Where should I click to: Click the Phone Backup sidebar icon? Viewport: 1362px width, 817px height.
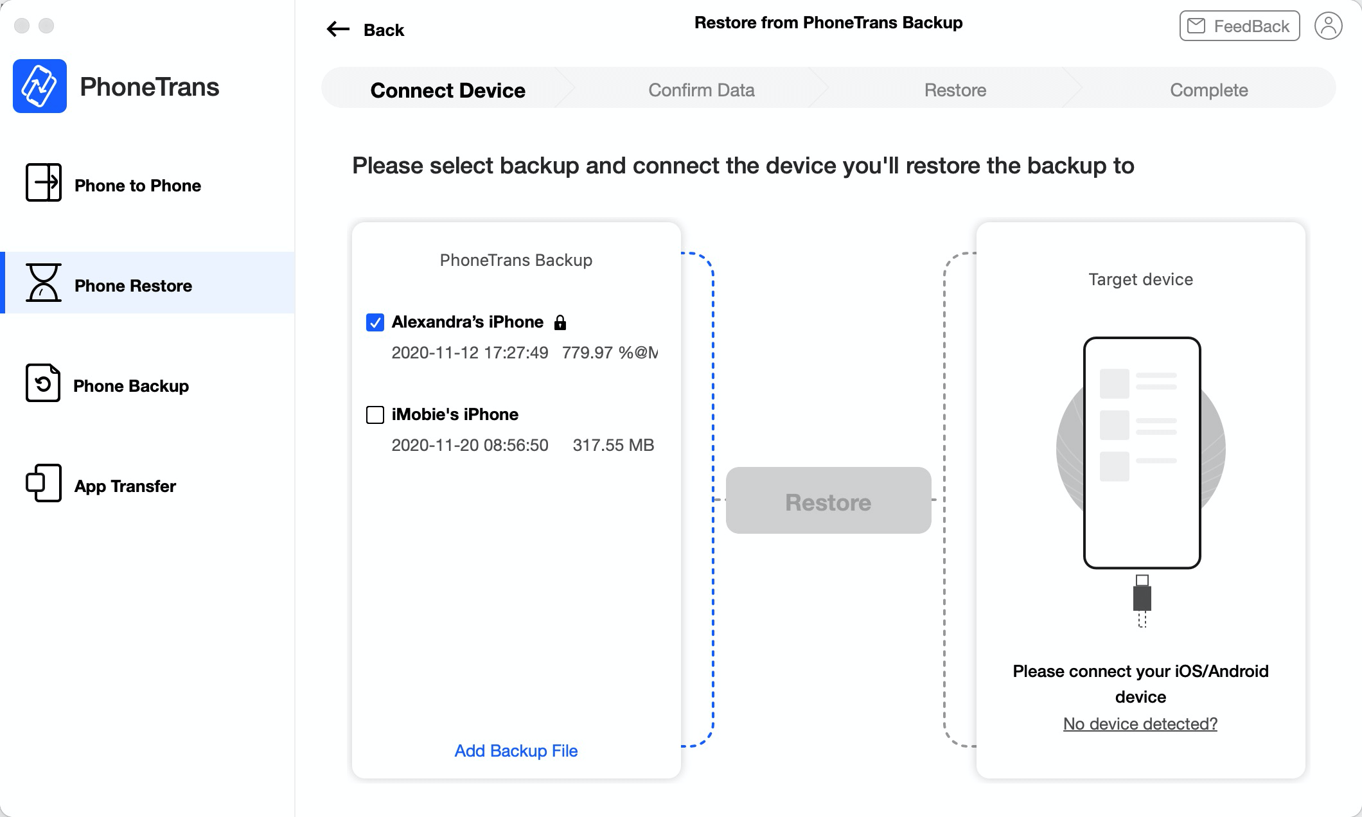43,383
